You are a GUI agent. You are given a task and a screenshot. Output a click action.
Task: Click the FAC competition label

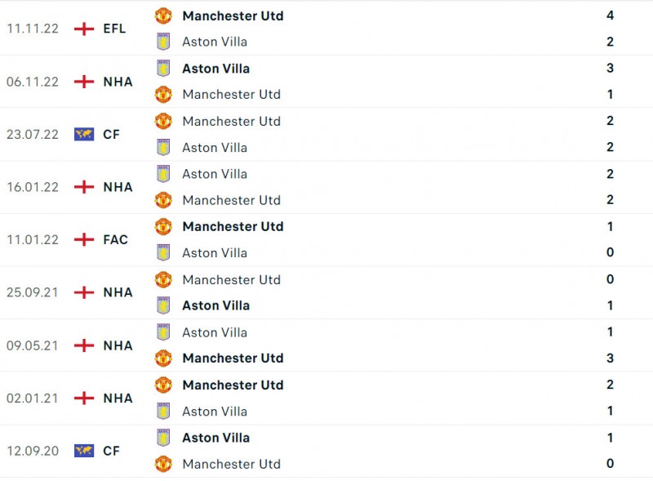click(116, 239)
